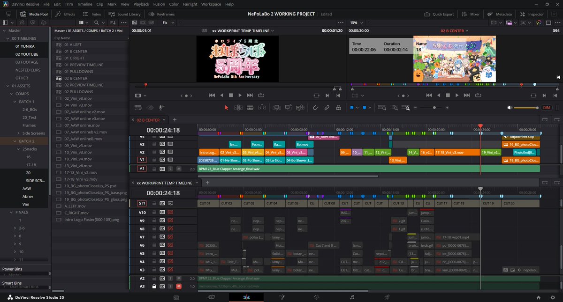The image size is (563, 302).
Task: Select xx WORKPRINT TEMP TIMELINE tab
Action: point(164,183)
